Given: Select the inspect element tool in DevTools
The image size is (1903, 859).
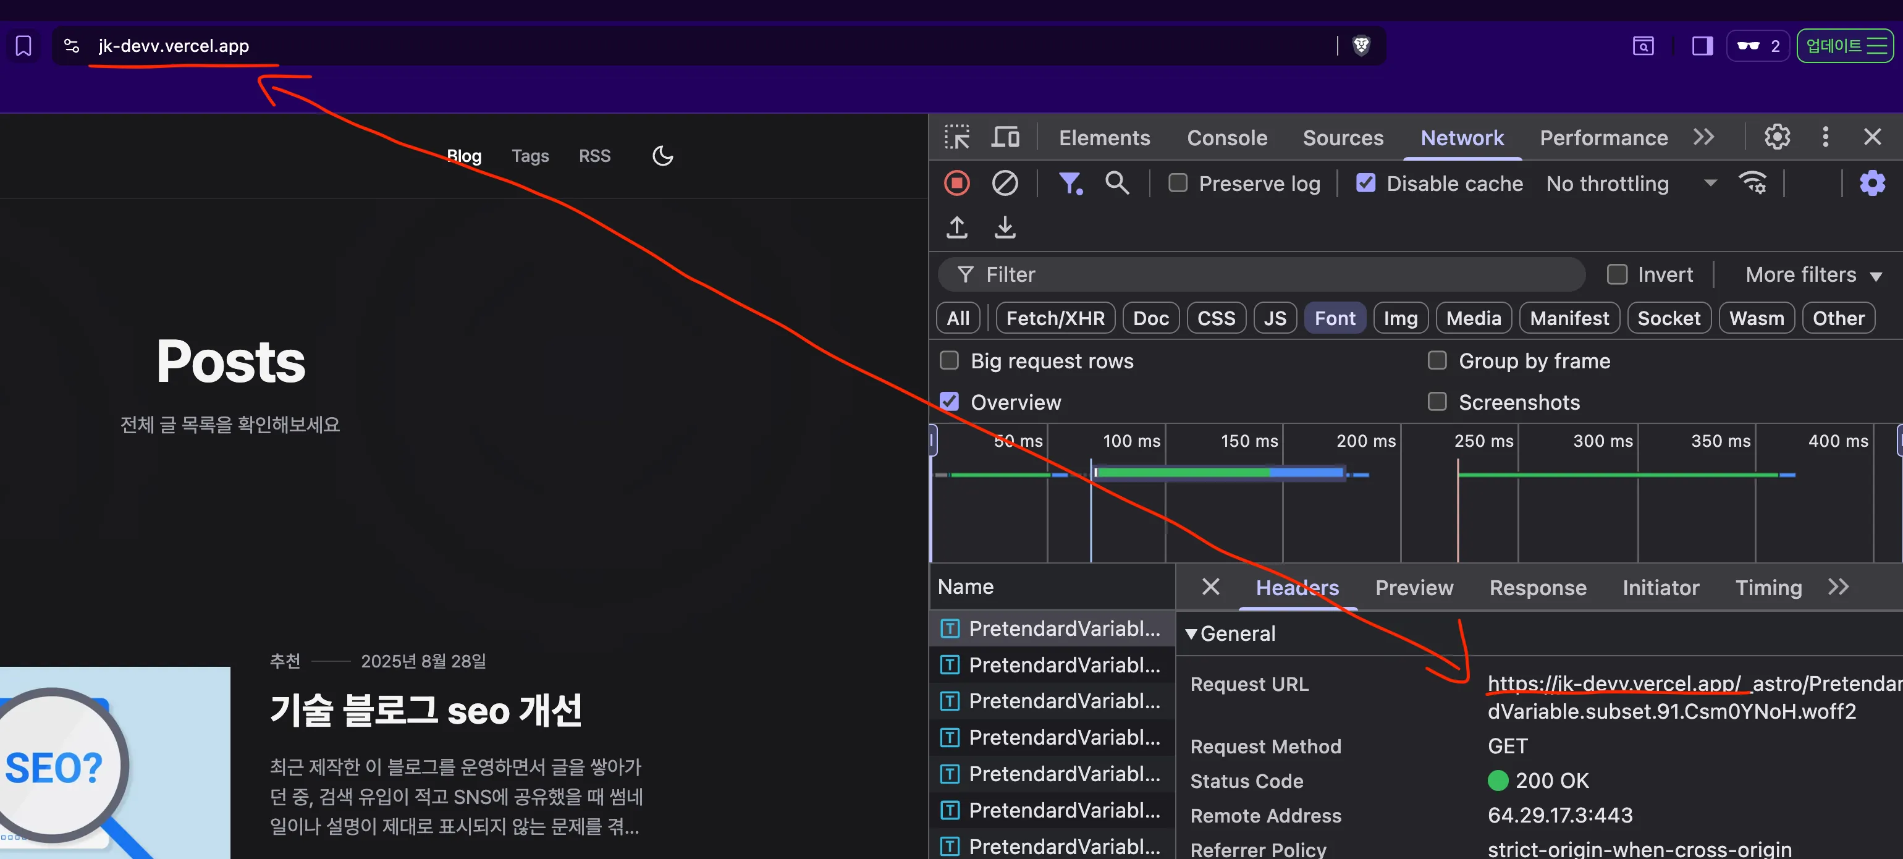Looking at the screenshot, I should pyautogui.click(x=958, y=137).
